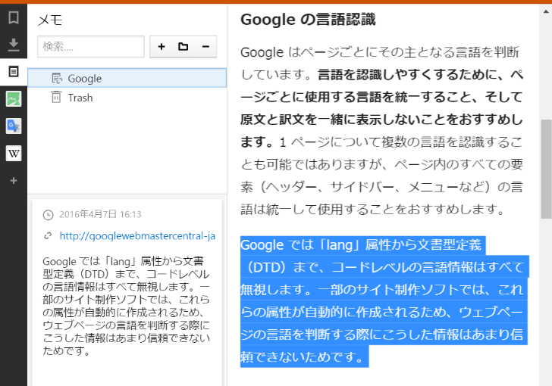Open the Downloads panel icon
Screen dimensions: 552x386
tap(14, 45)
